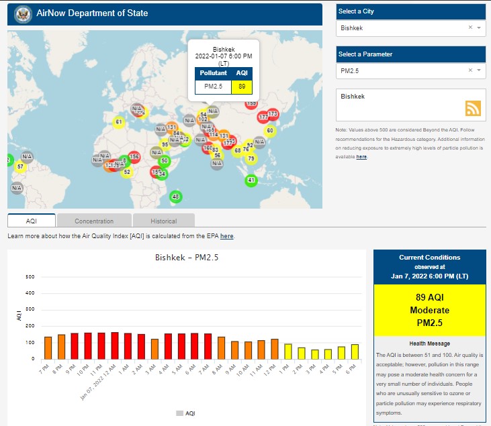
Task: Open the Historical tab
Action: click(x=163, y=221)
